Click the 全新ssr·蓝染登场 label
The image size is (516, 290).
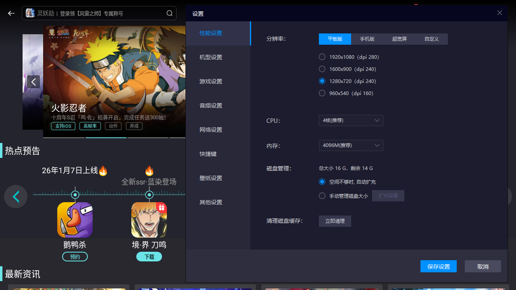coord(149,182)
